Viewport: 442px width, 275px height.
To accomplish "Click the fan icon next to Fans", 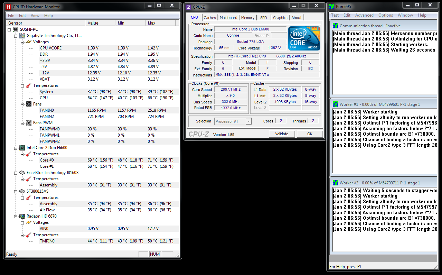I will [x=29, y=104].
